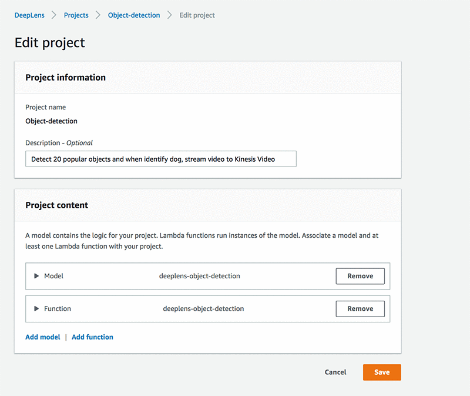This screenshot has height=396, width=470.
Task: Open the Projects breadcrumb link
Action: point(76,15)
